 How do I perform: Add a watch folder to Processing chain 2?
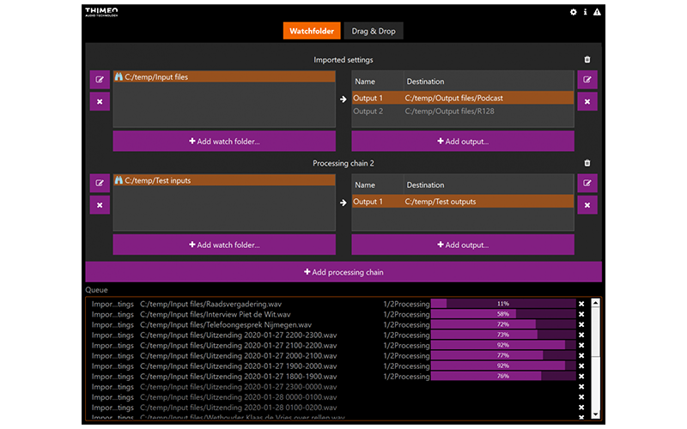coord(224,245)
